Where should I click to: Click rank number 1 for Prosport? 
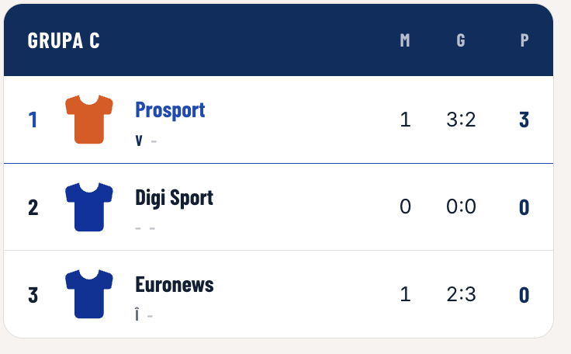(x=33, y=120)
